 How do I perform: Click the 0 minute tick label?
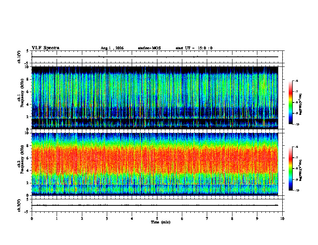click(32, 219)
